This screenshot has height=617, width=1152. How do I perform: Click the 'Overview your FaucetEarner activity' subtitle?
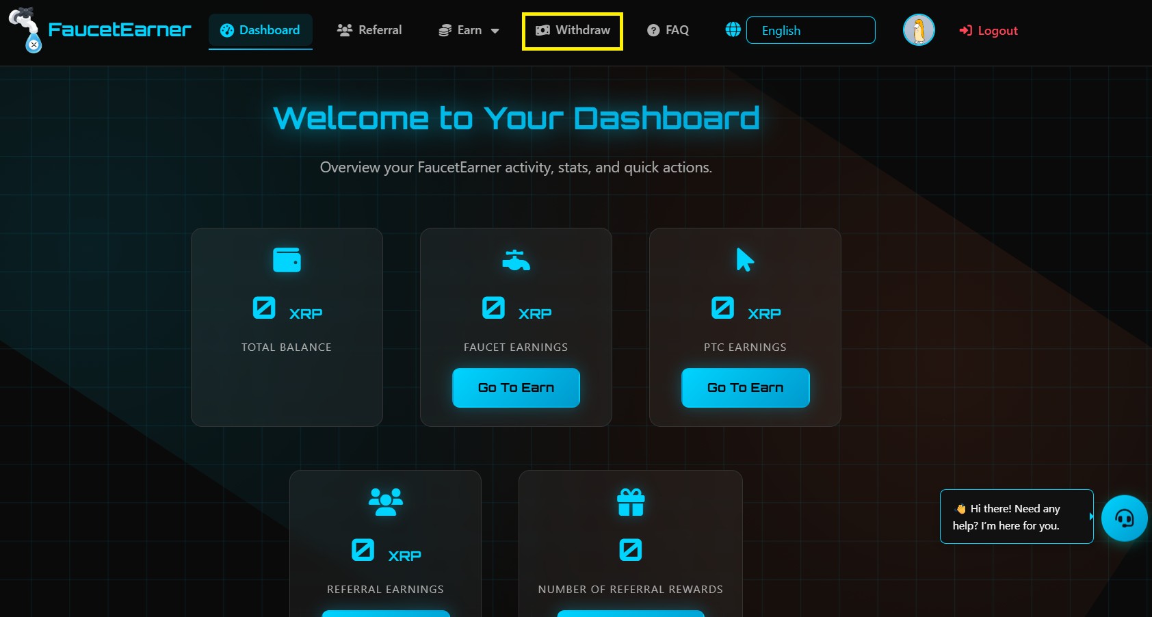[x=516, y=168]
